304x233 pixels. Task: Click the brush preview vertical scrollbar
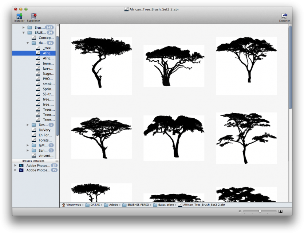tap(290, 69)
